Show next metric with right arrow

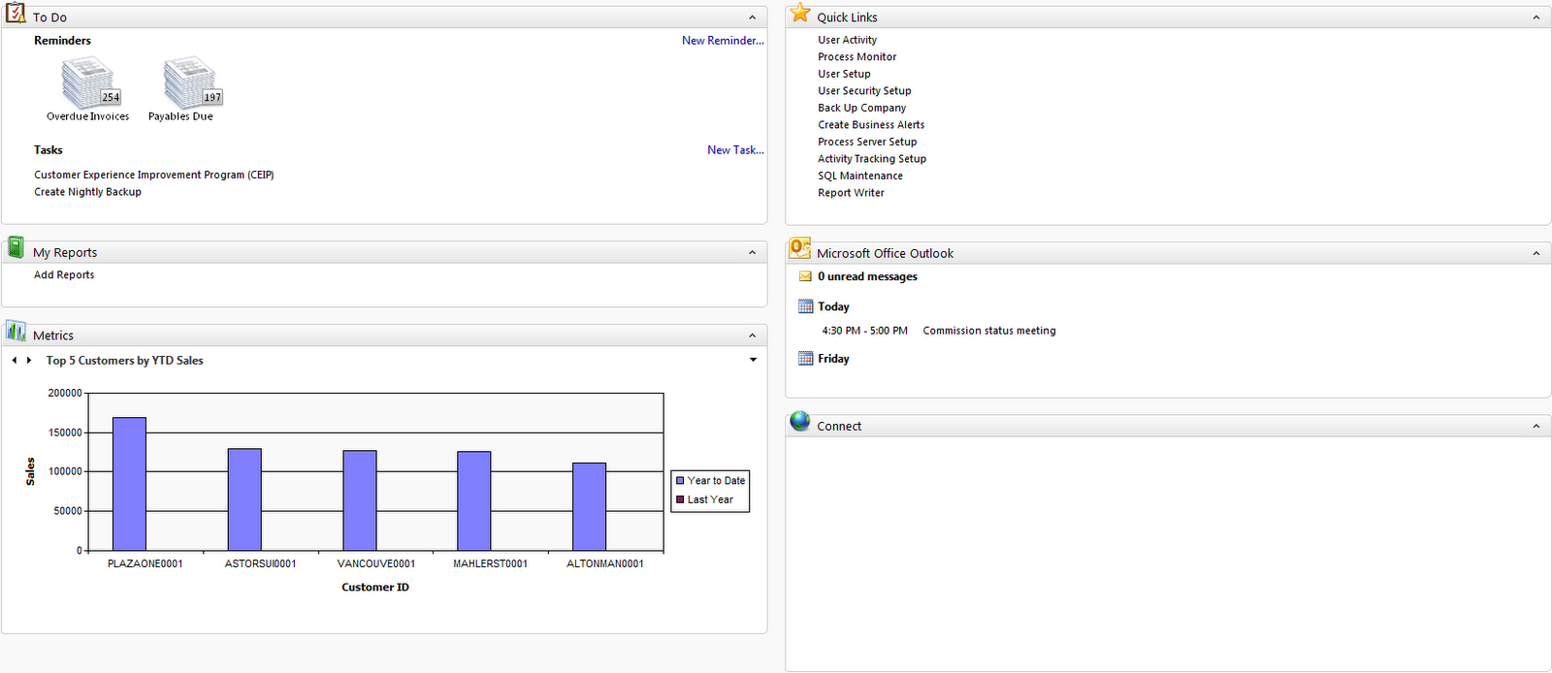click(29, 361)
